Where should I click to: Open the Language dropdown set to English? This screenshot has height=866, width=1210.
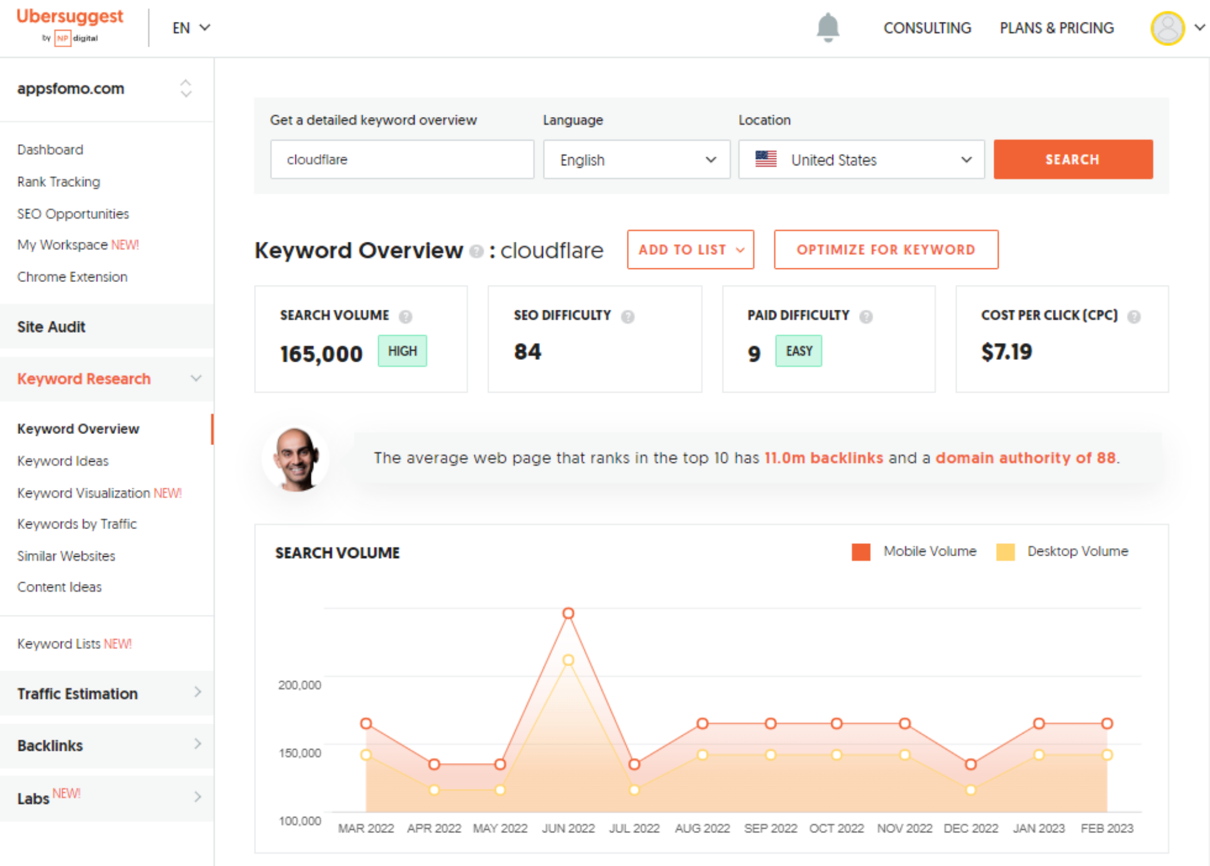637,160
